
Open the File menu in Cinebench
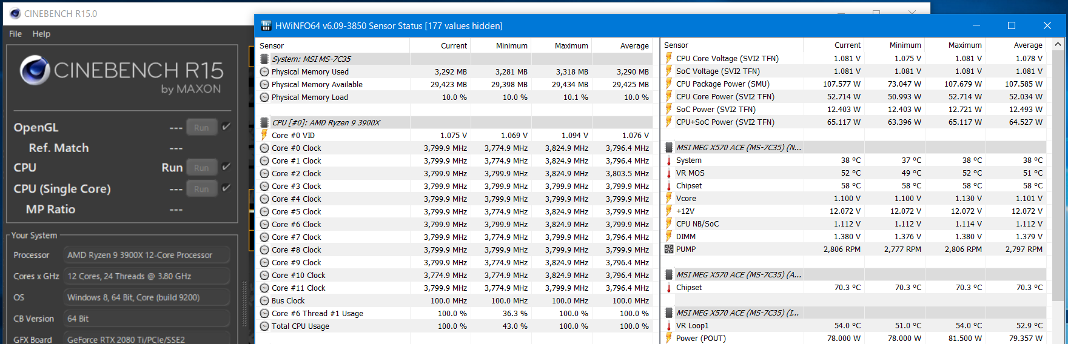click(x=15, y=34)
